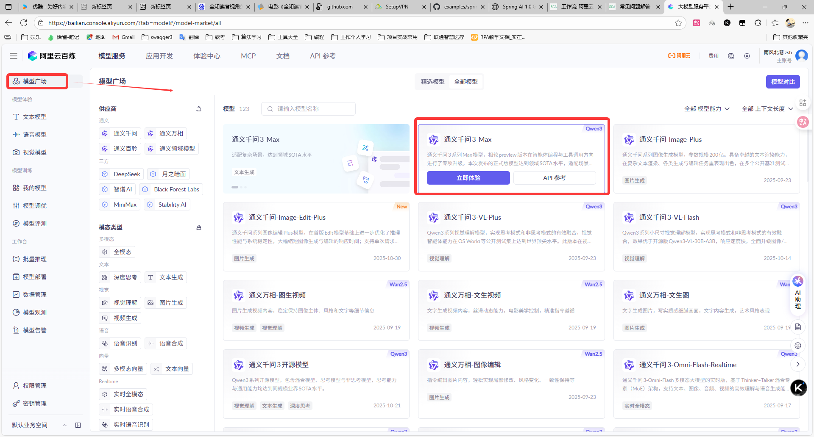Lock the 模态类型 filter section
Viewport: 814px width, 437px height.
(199, 227)
